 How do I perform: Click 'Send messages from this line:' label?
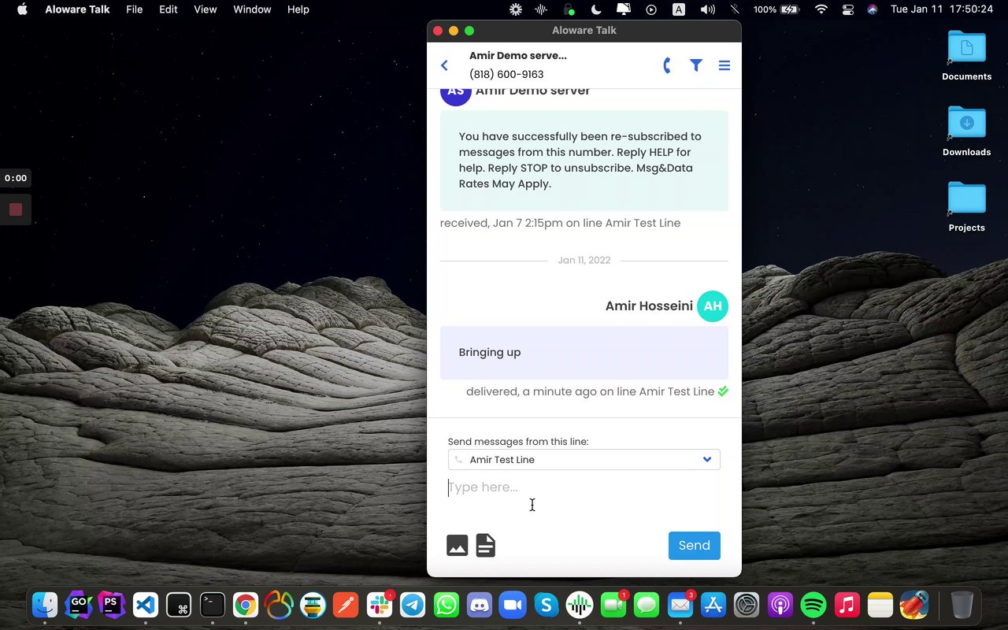pos(518,442)
